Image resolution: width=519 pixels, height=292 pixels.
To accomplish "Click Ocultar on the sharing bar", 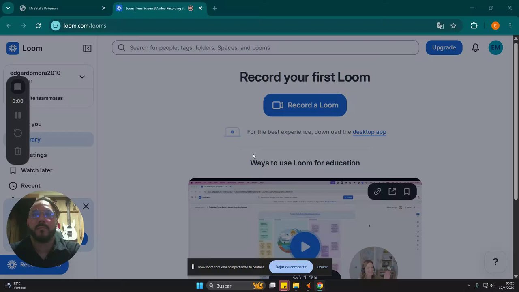I will [322, 267].
